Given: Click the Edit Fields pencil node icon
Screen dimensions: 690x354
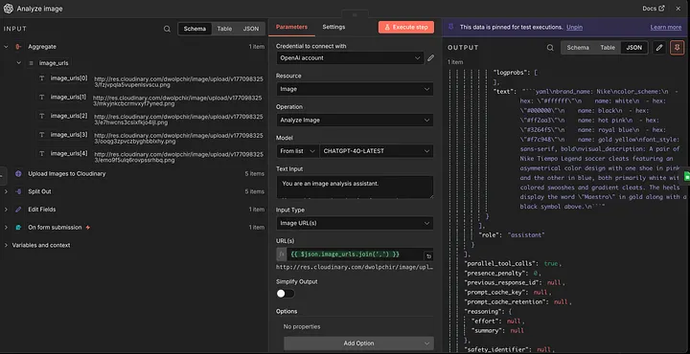Looking at the screenshot, I should [18, 210].
